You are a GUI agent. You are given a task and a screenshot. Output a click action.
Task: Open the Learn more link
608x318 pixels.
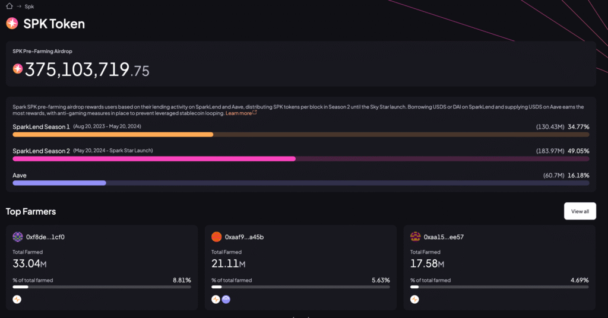coord(239,113)
